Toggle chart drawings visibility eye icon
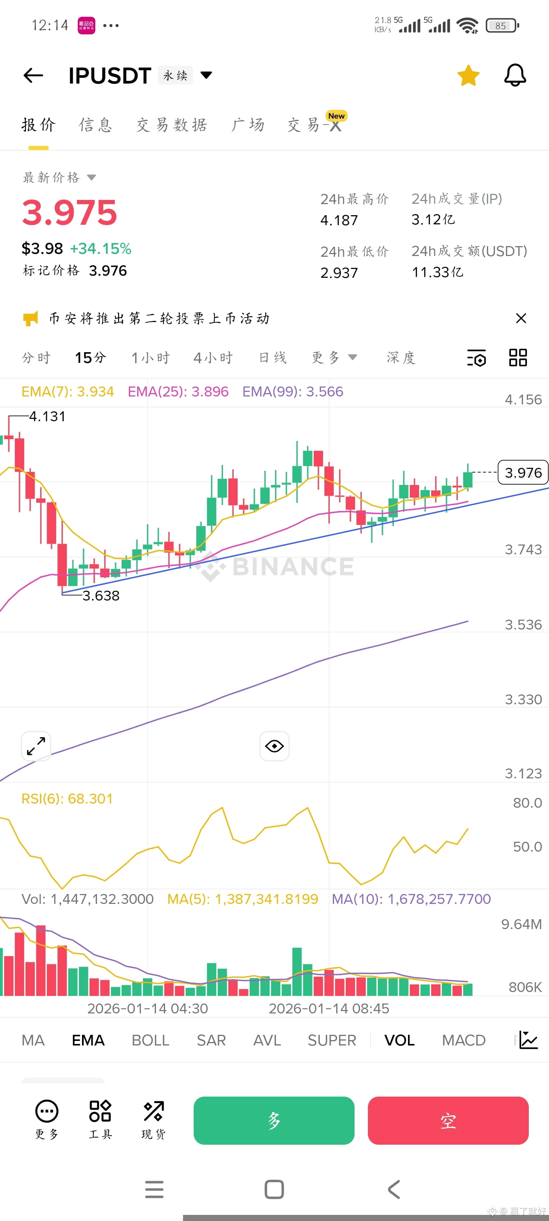 [274, 746]
